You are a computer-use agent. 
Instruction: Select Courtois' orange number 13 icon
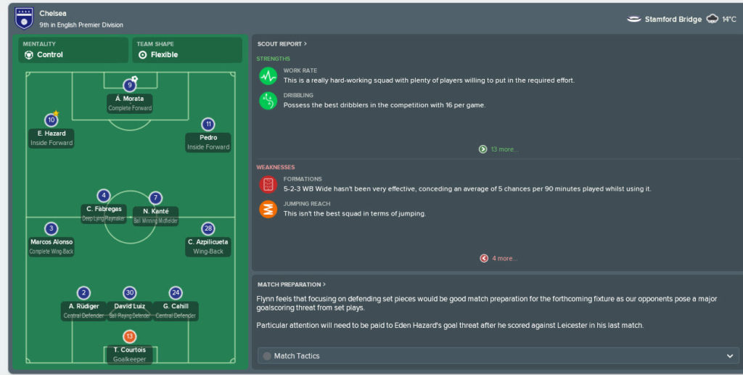pos(129,336)
